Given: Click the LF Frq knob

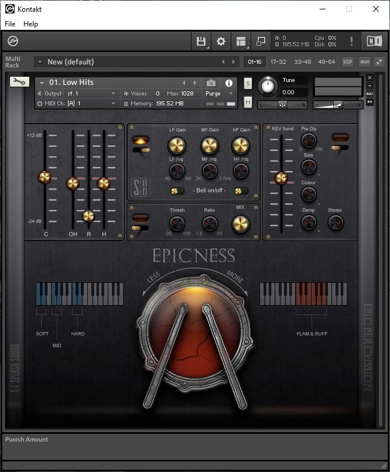Looking at the screenshot, I should [177, 170].
